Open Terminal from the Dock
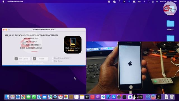Screen dimensions: 179x101 tap(124, 97)
